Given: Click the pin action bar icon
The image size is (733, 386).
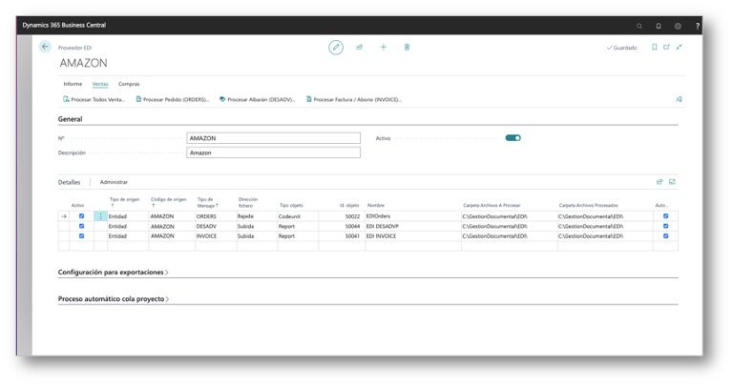Looking at the screenshot, I should click(679, 99).
